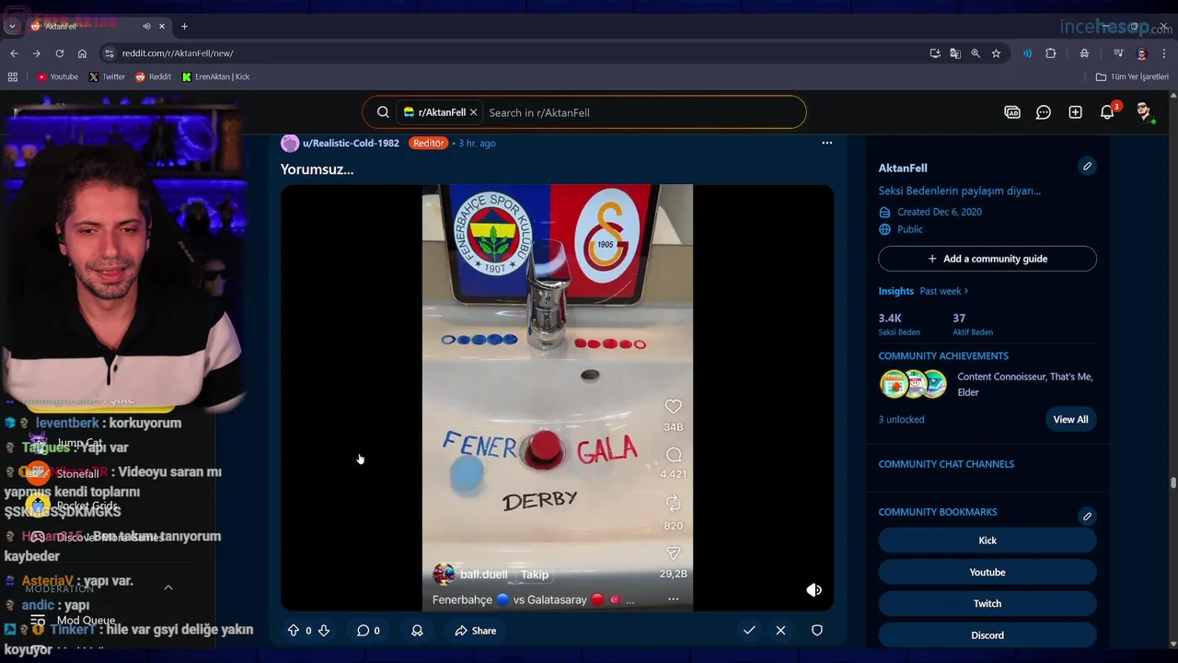The image size is (1178, 663).
Task: Click the create post plus icon
Action: click(1075, 112)
